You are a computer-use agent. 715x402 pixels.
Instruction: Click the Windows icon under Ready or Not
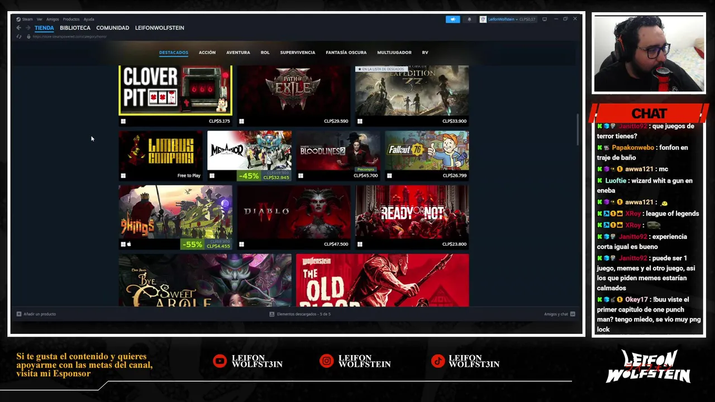(x=360, y=244)
